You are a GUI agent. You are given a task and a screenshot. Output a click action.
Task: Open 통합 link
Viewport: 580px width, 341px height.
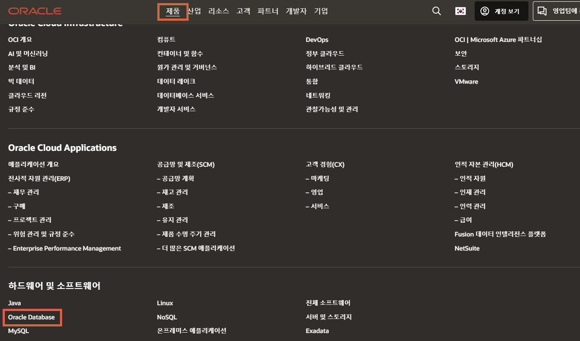[x=312, y=82]
